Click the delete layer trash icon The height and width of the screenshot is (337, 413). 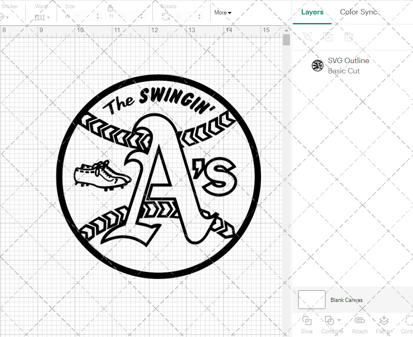(349, 37)
